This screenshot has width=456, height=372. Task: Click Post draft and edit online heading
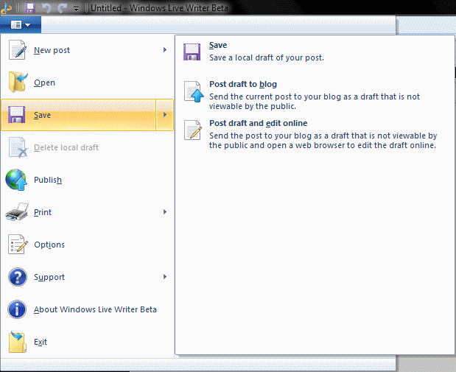[x=259, y=123]
